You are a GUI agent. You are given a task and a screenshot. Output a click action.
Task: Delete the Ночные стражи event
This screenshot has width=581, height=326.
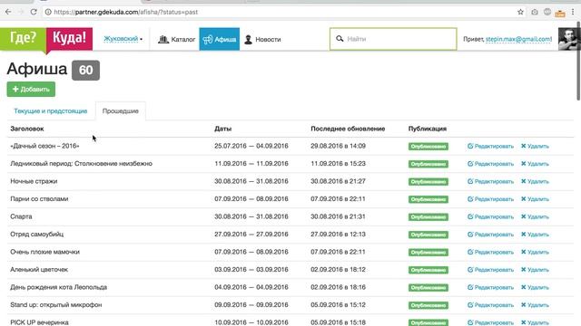pyautogui.click(x=535, y=181)
